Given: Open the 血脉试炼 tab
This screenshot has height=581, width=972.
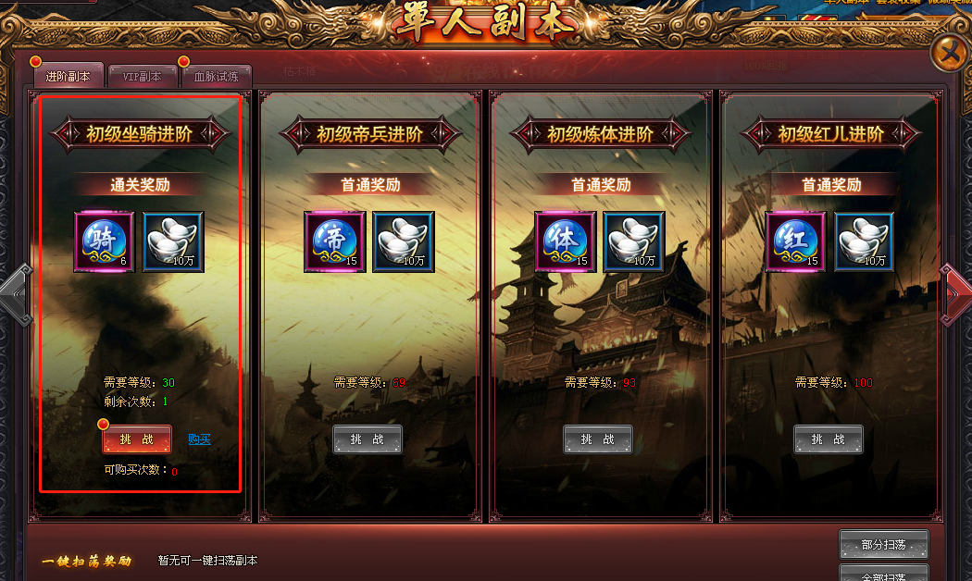Looking at the screenshot, I should click(217, 76).
